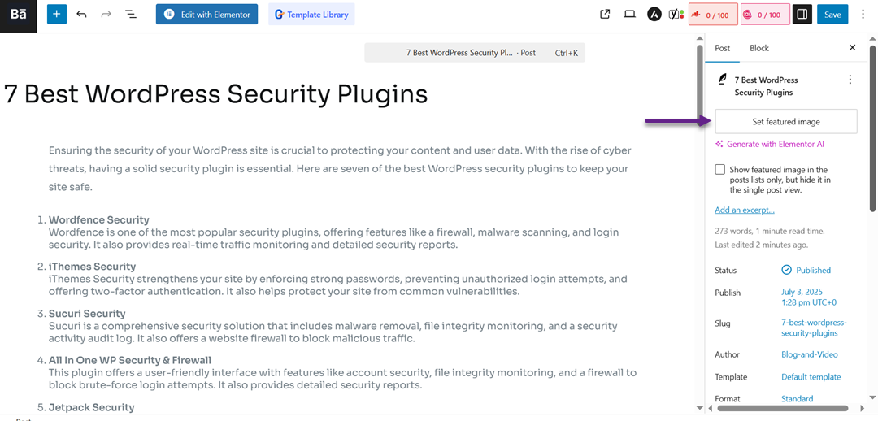
Task: Open post actions menu beside post title
Action: [x=850, y=80]
